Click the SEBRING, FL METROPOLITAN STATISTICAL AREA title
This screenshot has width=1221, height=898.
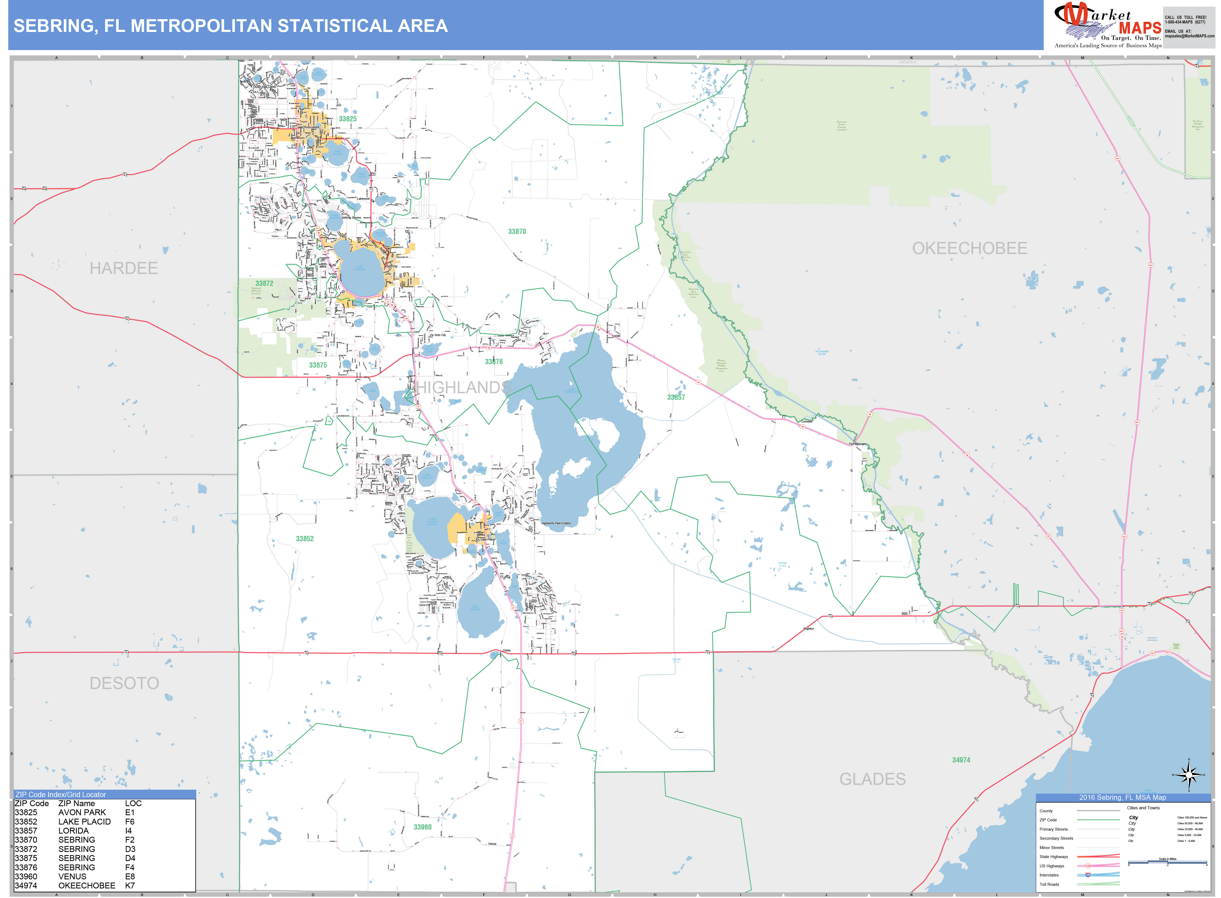(228, 24)
